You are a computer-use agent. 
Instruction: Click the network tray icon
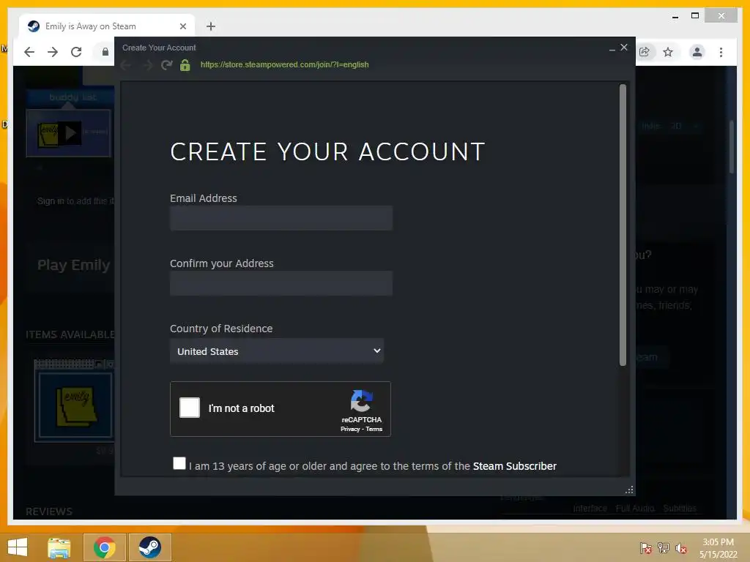(663, 547)
